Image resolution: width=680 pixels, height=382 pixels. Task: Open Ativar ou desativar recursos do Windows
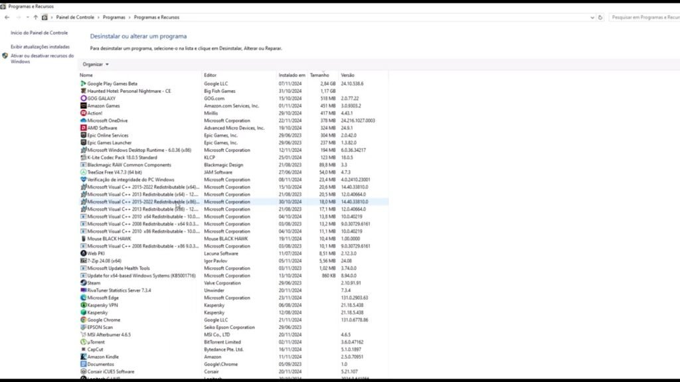point(42,58)
